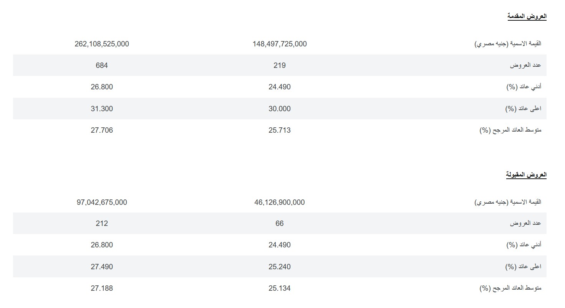The width and height of the screenshot is (565, 308).
Task: Select the value 148,497,725,000
Action: click(x=280, y=44)
